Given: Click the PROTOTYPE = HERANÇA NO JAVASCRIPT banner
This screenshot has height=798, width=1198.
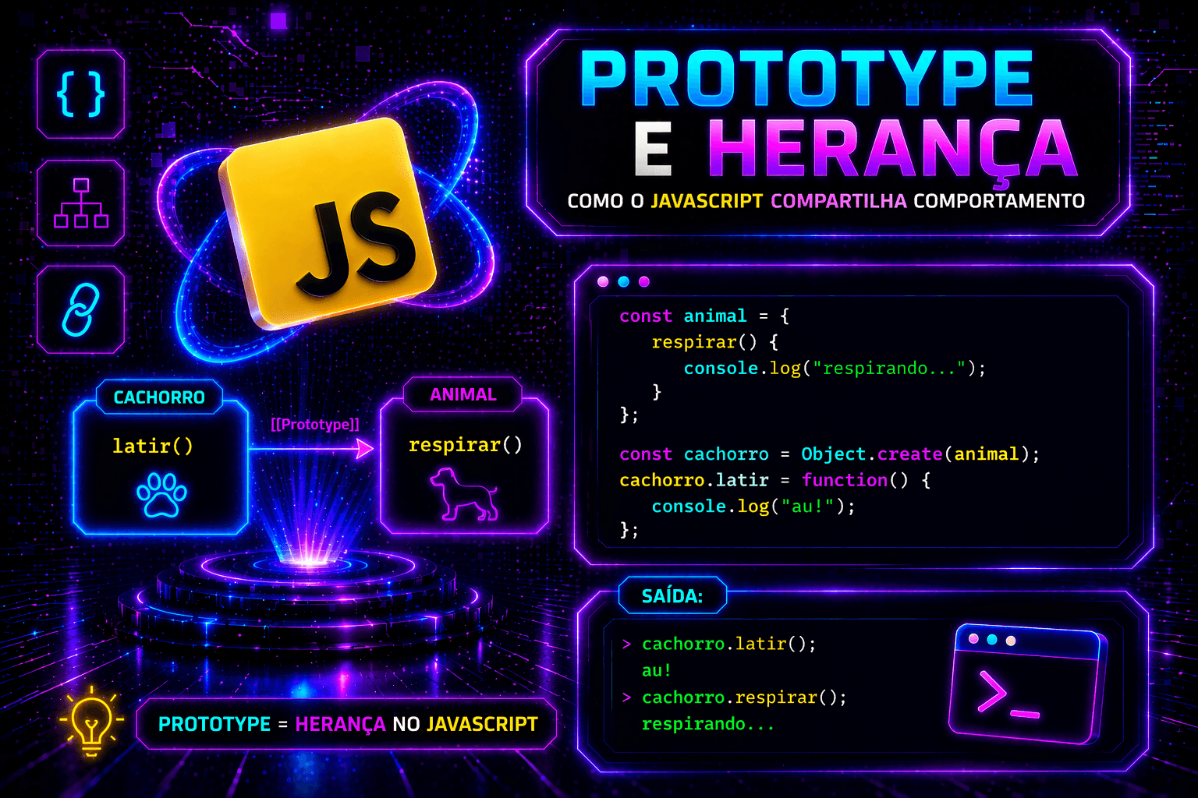Looking at the screenshot, I should [348, 724].
